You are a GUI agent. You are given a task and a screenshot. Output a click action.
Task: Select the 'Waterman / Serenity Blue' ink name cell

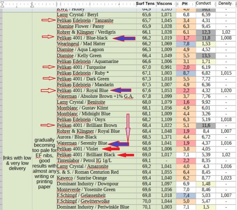coord(82,143)
